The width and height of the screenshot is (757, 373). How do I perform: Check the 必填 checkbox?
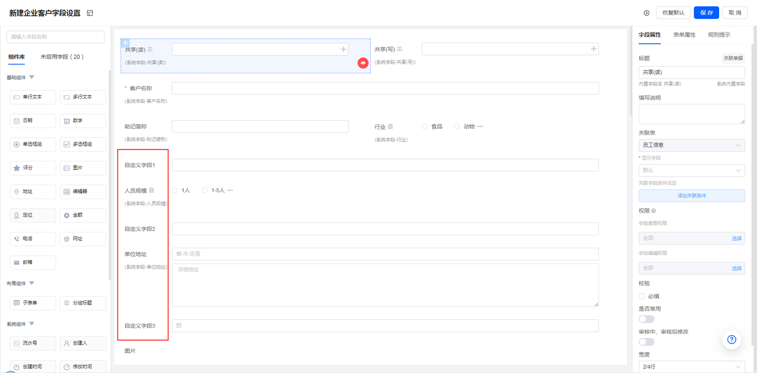click(642, 296)
